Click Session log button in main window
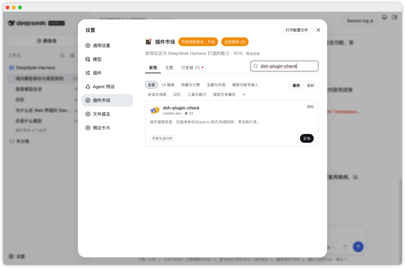 tap(360, 21)
